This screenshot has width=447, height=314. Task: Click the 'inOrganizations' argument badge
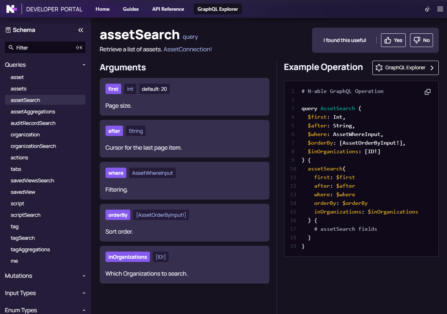128,257
